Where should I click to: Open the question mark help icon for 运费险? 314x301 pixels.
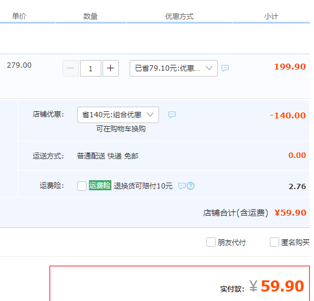coord(190,186)
